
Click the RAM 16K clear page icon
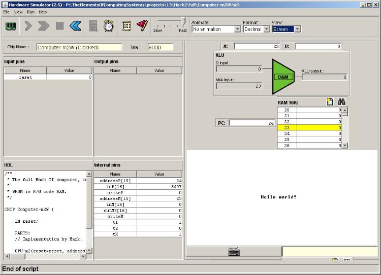point(330,102)
